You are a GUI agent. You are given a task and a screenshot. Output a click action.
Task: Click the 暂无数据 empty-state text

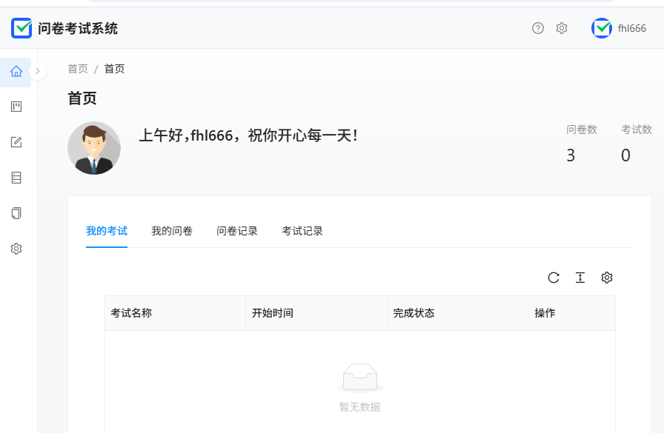point(360,407)
